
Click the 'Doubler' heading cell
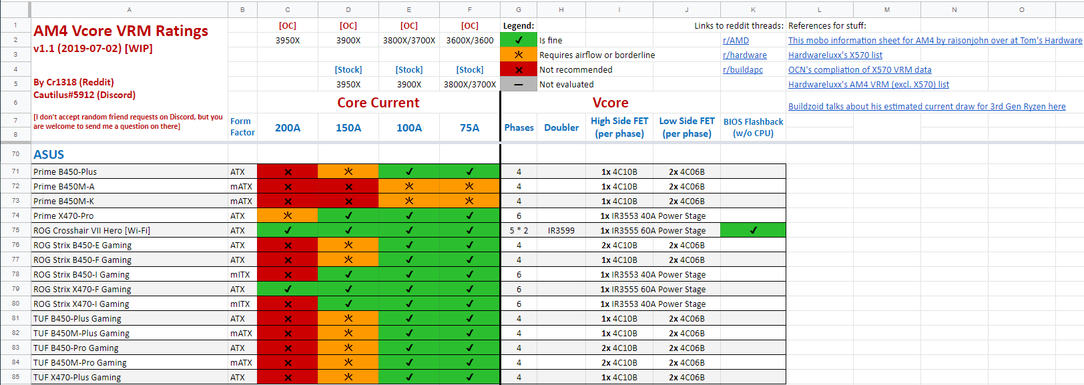pyautogui.click(x=561, y=127)
